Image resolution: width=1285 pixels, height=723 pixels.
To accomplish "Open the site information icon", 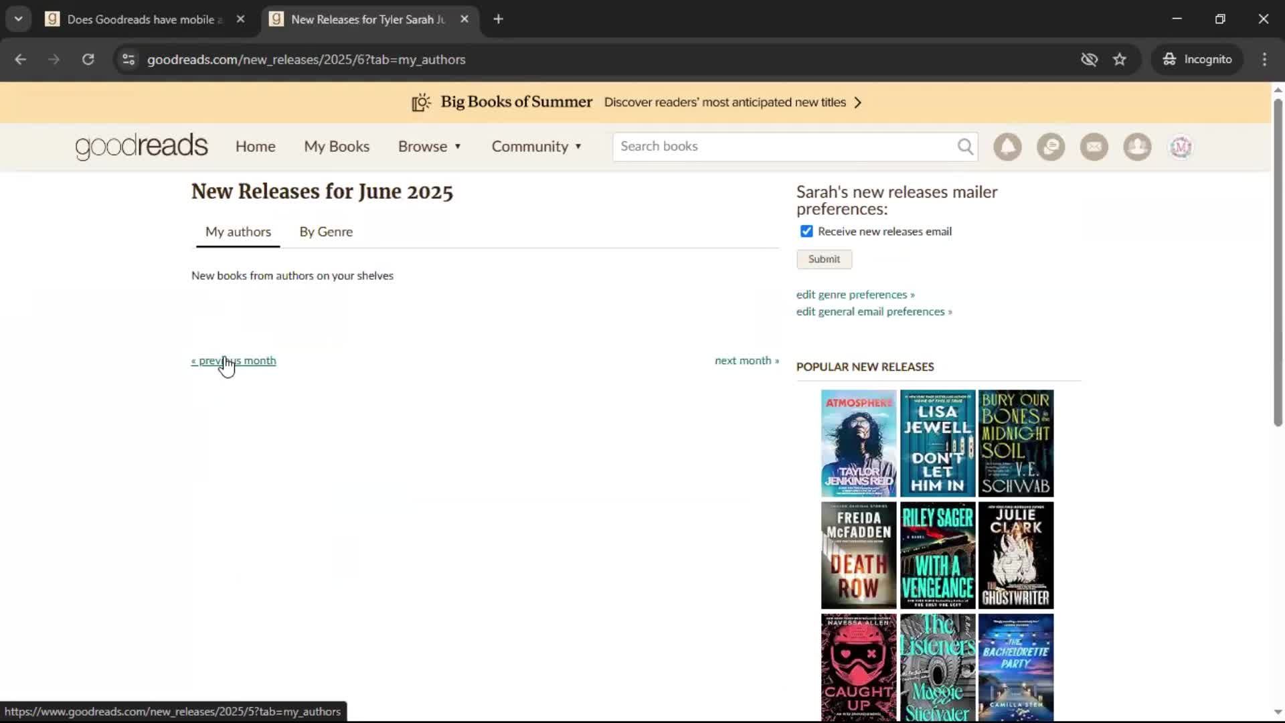I will click(x=128, y=60).
